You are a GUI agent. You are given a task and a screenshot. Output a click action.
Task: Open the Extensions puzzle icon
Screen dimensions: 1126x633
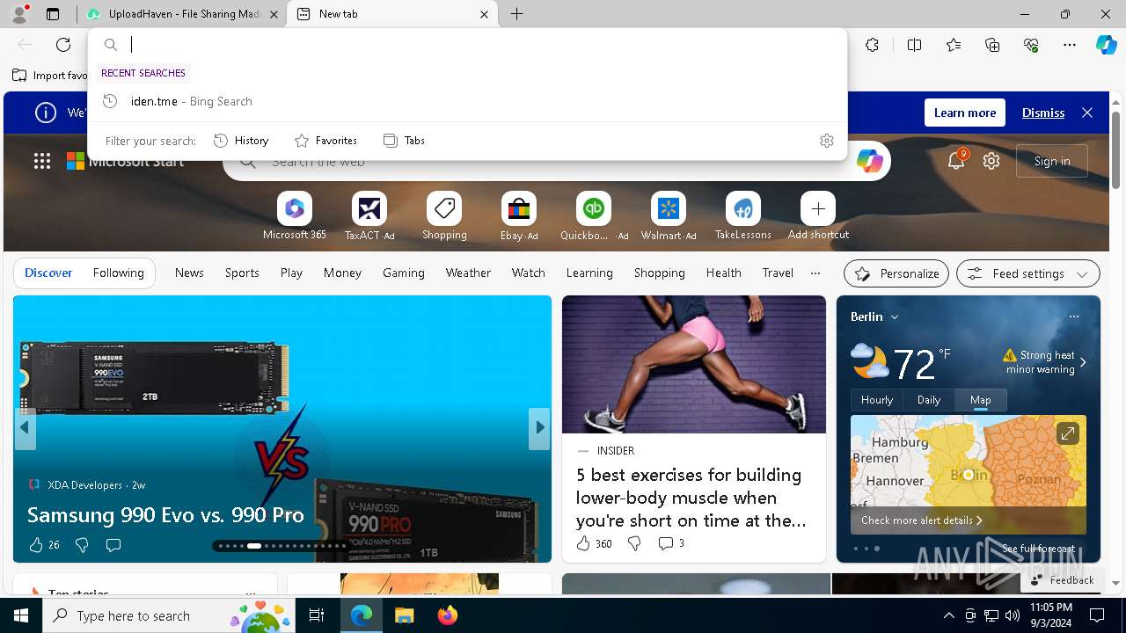click(x=872, y=45)
